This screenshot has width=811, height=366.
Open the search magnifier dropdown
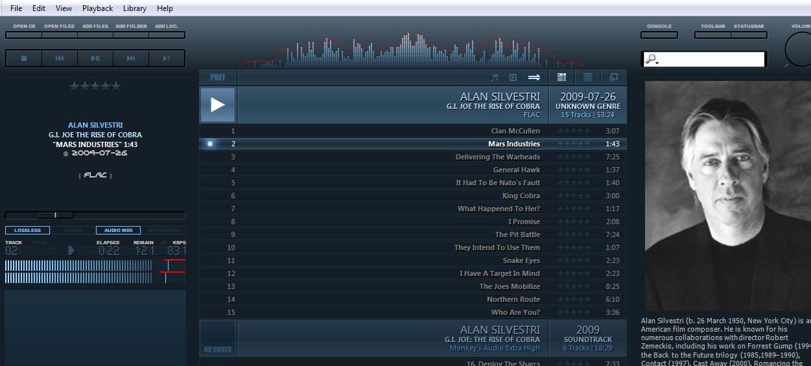[652, 60]
